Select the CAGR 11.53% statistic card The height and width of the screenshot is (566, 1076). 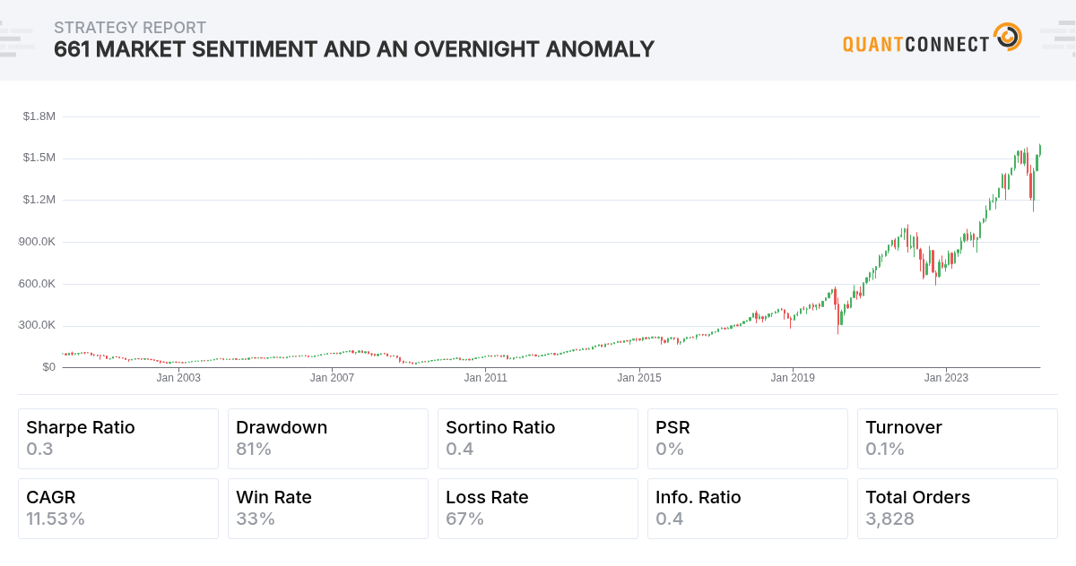point(118,509)
